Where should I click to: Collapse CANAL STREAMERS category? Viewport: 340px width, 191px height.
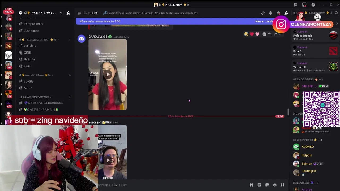coord(35,97)
